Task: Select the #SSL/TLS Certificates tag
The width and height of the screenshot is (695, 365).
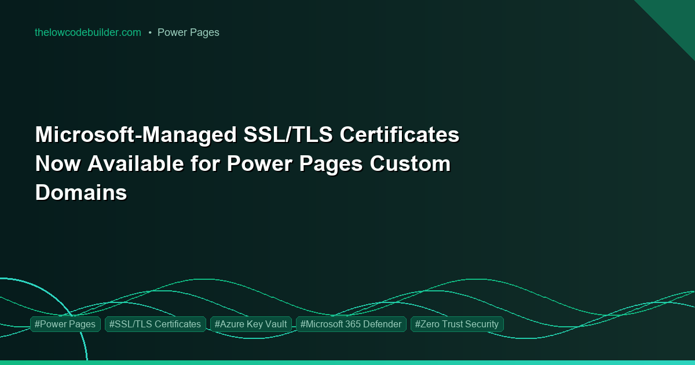Action: tap(155, 324)
